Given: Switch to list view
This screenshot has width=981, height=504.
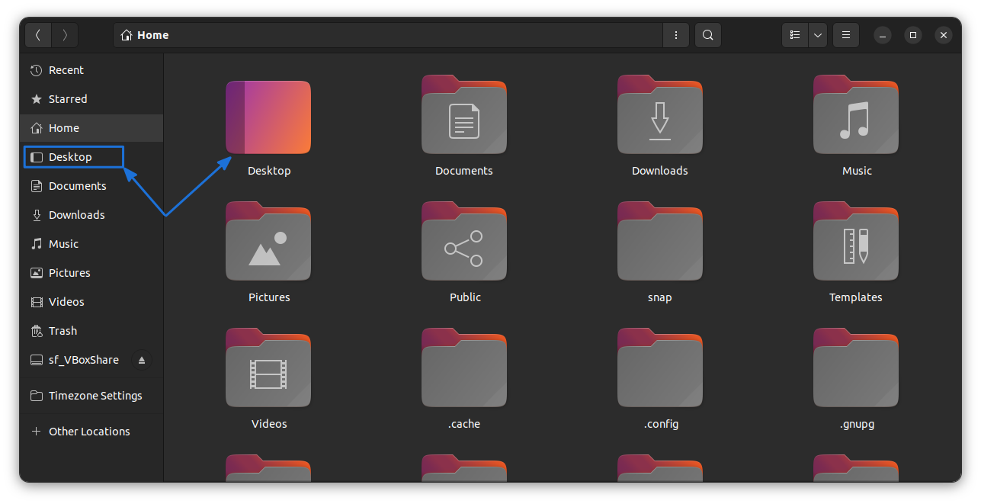Looking at the screenshot, I should tap(794, 34).
